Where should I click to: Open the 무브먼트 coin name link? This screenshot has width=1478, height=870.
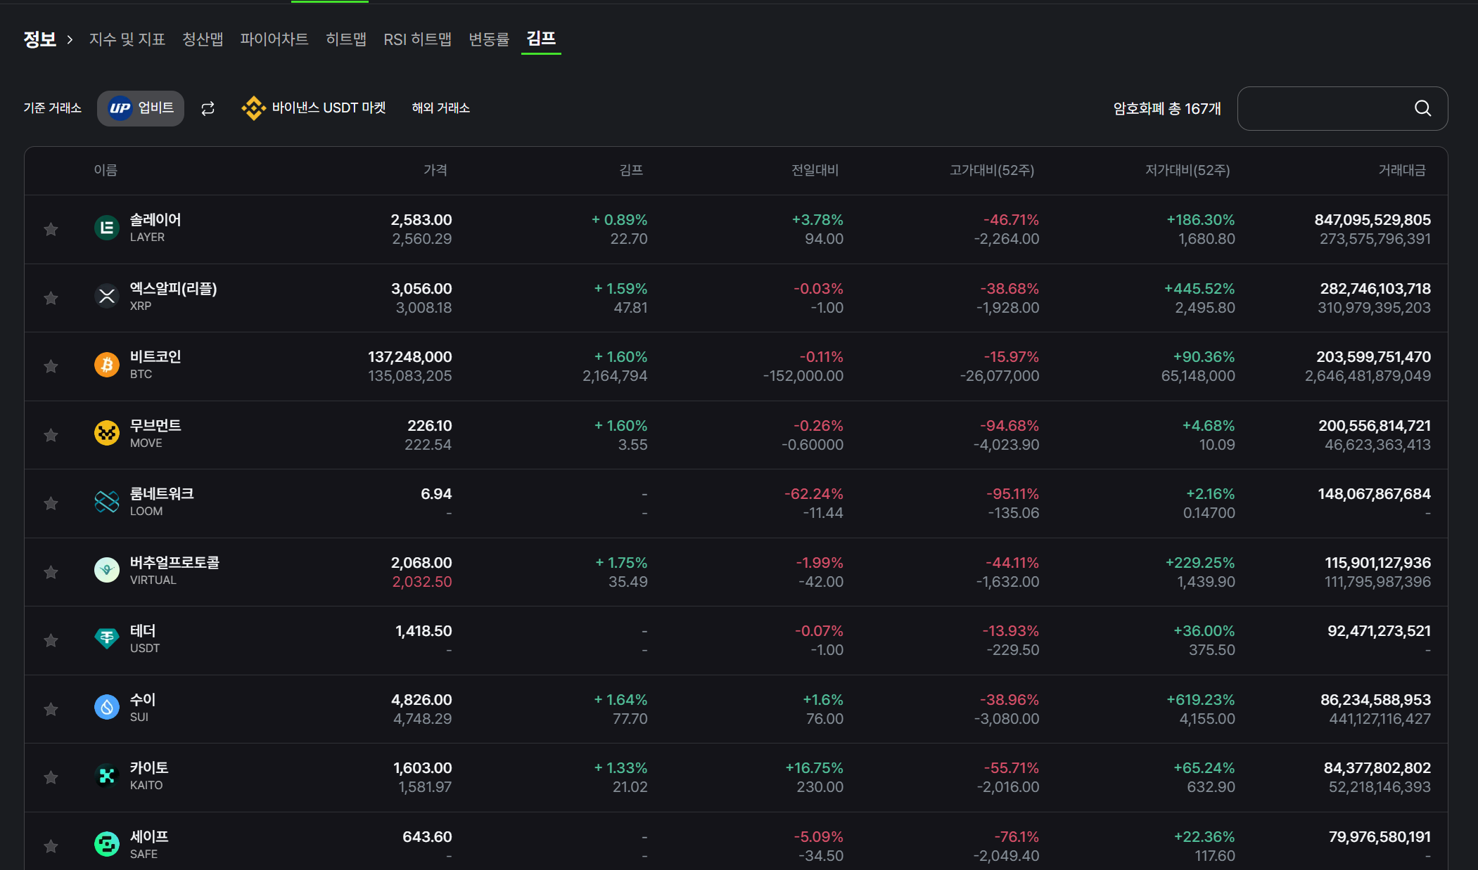[x=155, y=425]
